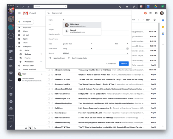Screen dimensions: 173x139
Task: Open the Promotions category
Action: point(29,62)
